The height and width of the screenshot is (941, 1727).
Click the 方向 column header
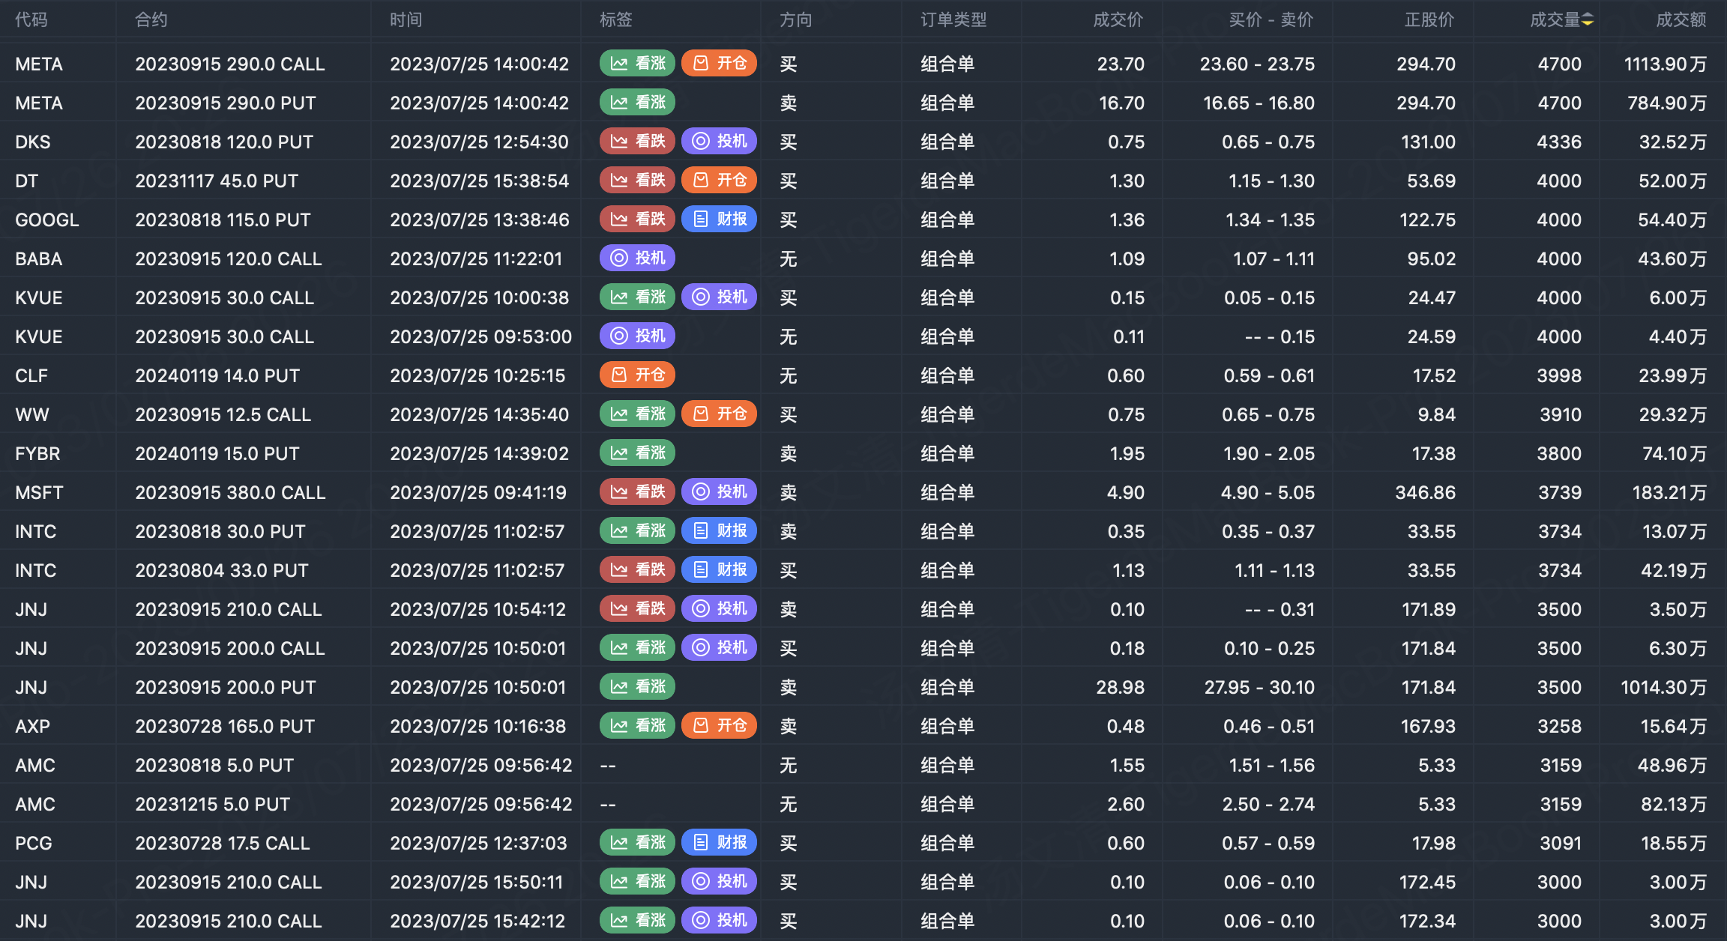pyautogui.click(x=796, y=20)
